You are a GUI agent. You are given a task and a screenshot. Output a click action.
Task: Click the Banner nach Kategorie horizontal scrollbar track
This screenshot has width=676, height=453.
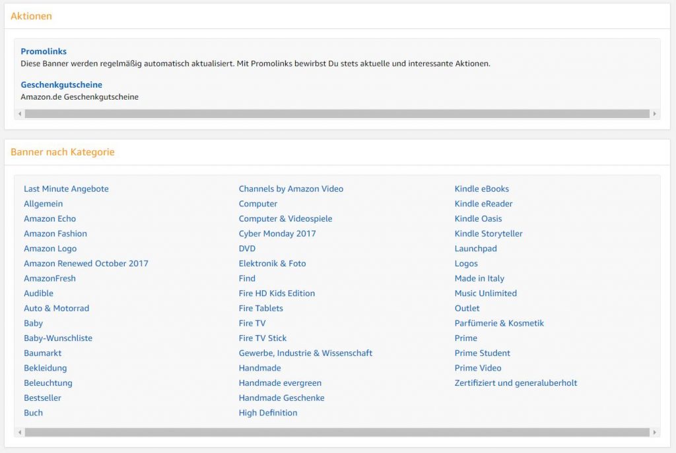(x=337, y=432)
